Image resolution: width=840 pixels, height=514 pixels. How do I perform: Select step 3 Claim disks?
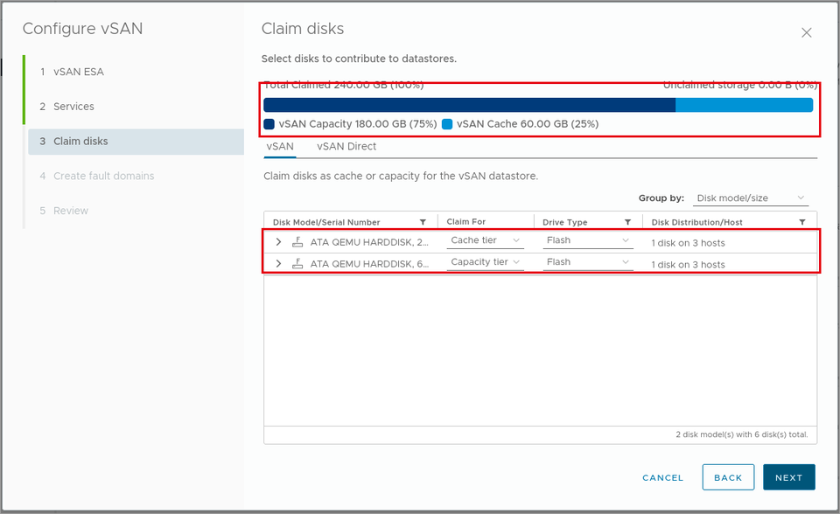136,142
